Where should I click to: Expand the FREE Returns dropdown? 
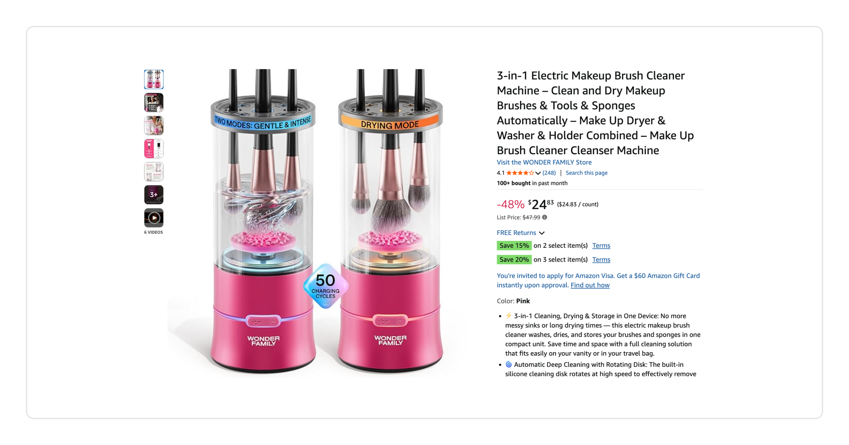click(x=520, y=233)
